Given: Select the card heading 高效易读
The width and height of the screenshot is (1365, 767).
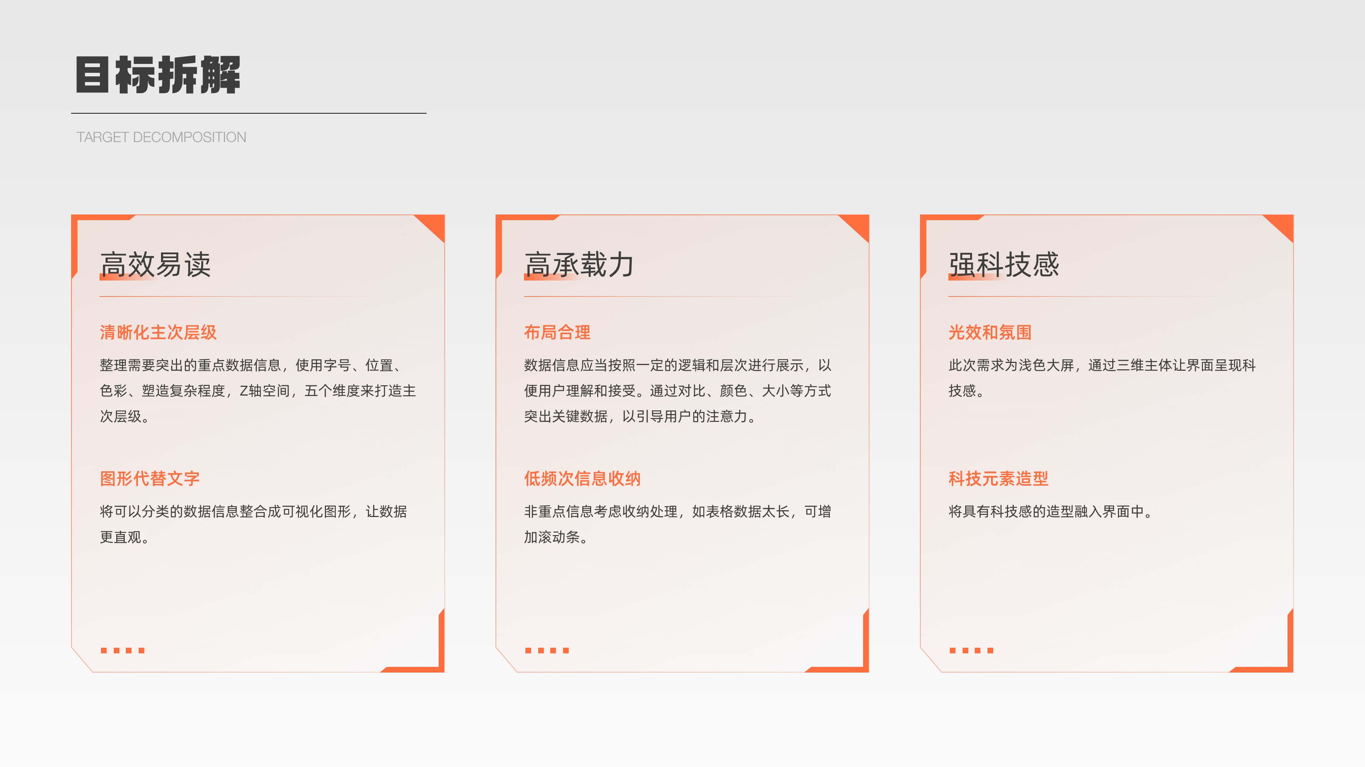Looking at the screenshot, I should click(x=155, y=264).
